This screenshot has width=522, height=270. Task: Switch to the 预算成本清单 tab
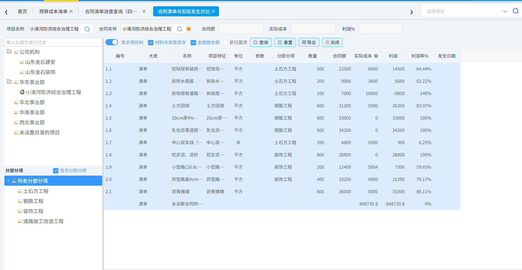coord(53,11)
